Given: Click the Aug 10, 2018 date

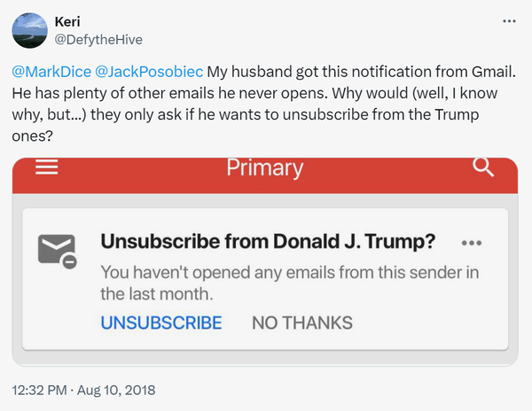Looking at the screenshot, I should (116, 391).
